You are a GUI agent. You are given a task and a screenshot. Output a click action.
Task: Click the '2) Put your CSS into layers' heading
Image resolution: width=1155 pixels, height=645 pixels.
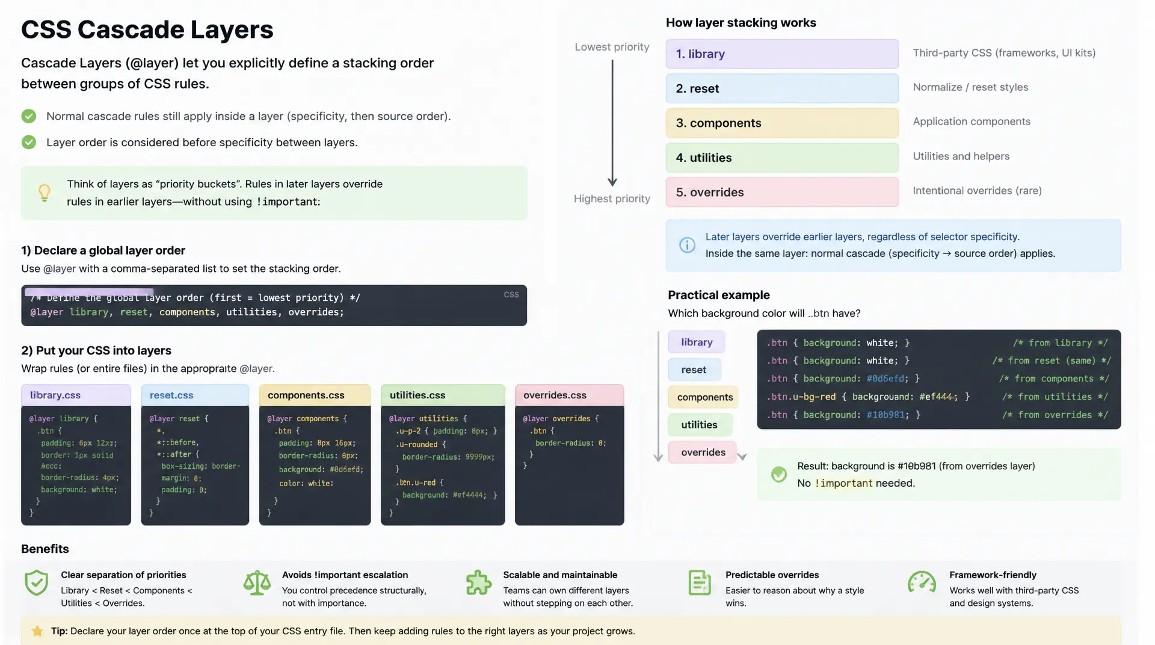pos(96,350)
